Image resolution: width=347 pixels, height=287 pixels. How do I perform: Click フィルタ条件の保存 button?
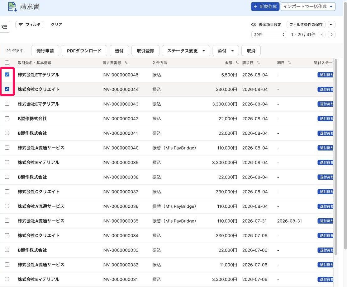[306, 25]
